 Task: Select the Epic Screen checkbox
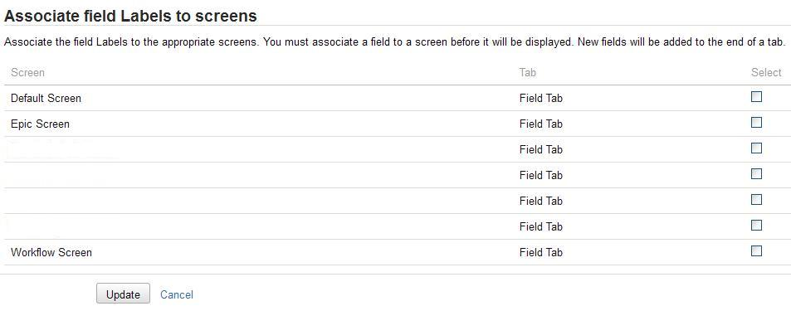(756, 123)
